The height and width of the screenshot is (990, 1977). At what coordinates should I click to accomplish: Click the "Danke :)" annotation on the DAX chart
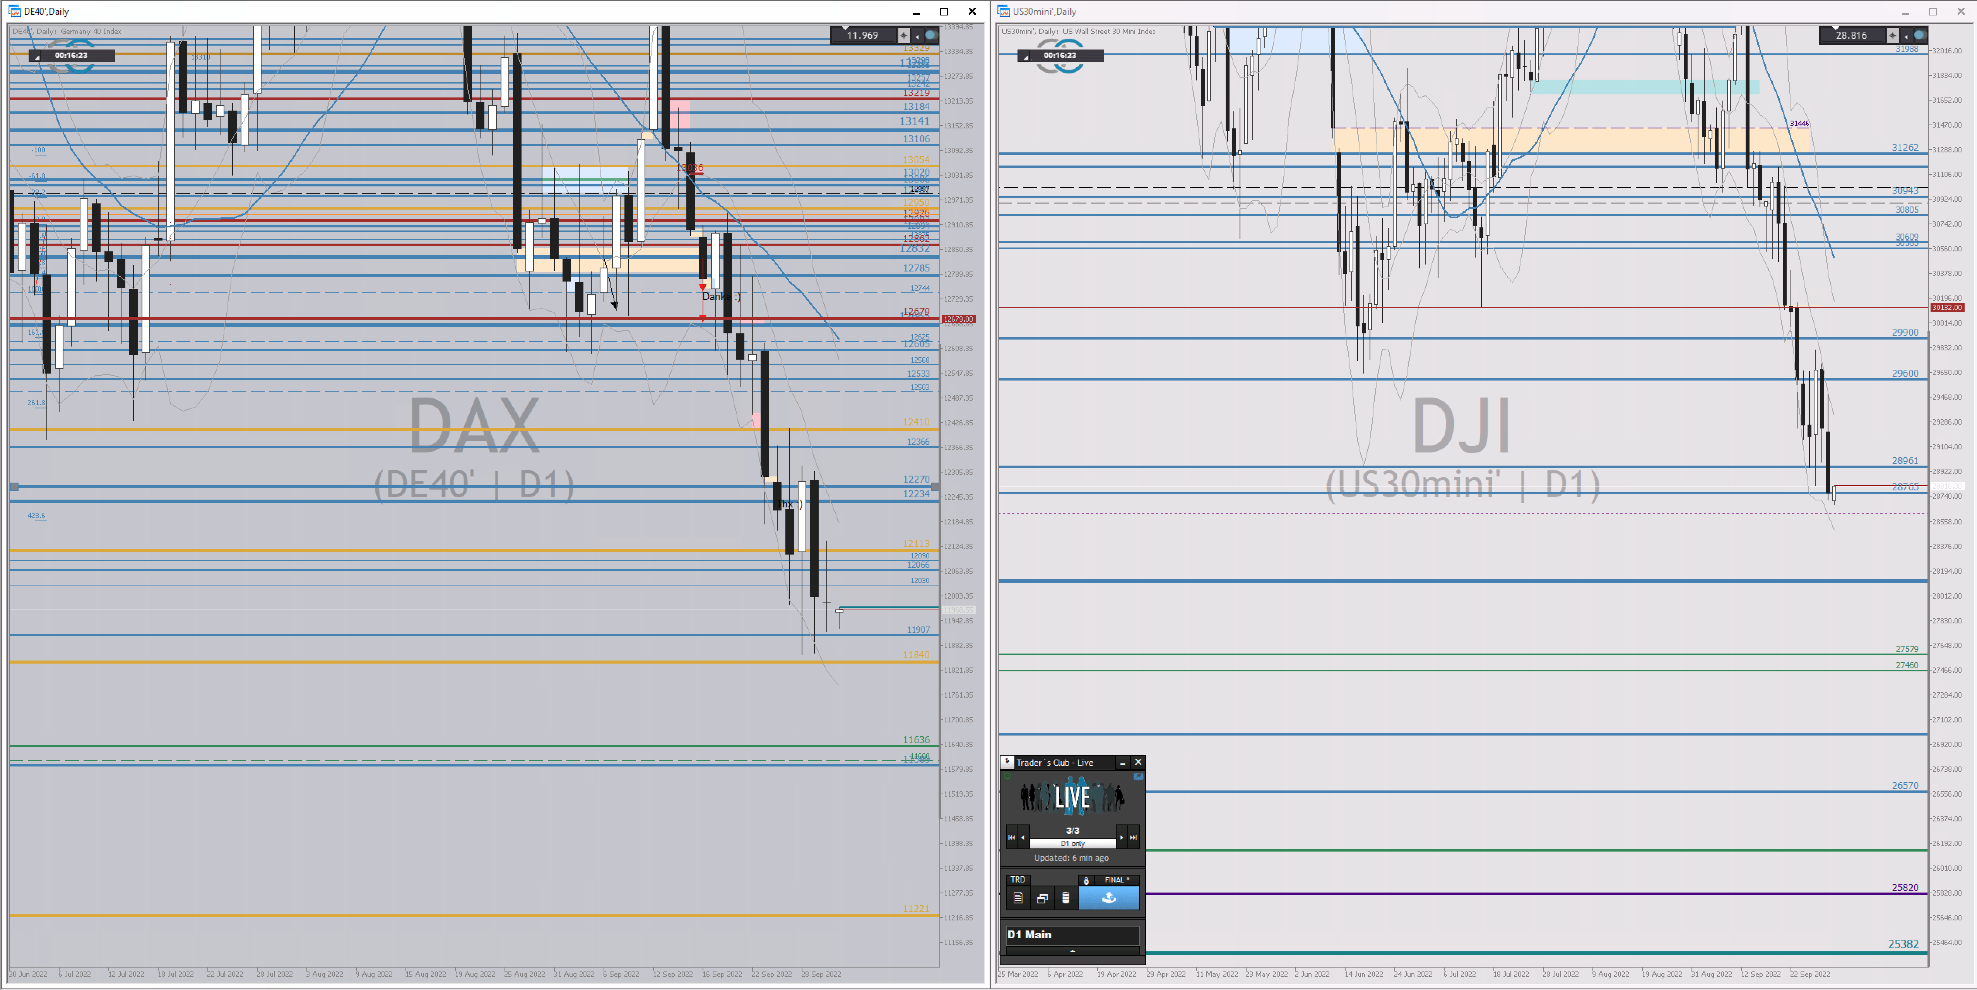pos(722,297)
